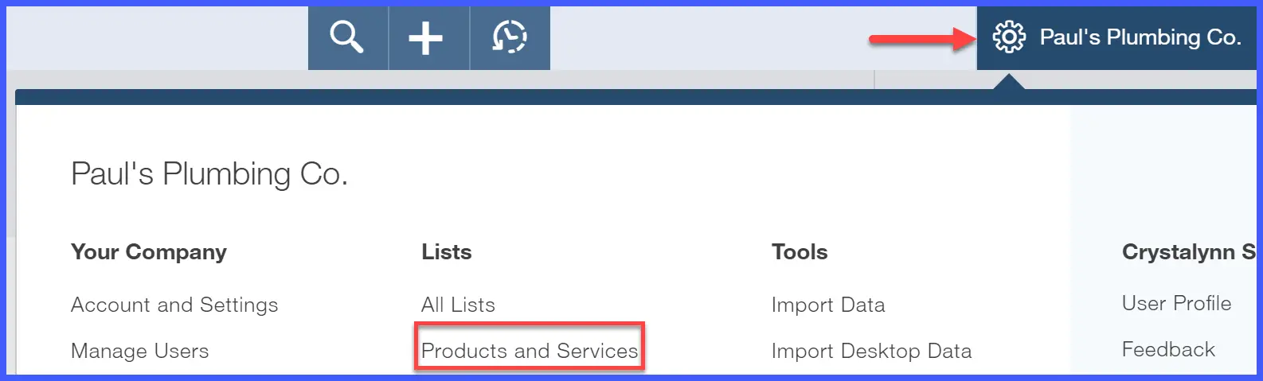Click the Your Company column heading

click(149, 252)
